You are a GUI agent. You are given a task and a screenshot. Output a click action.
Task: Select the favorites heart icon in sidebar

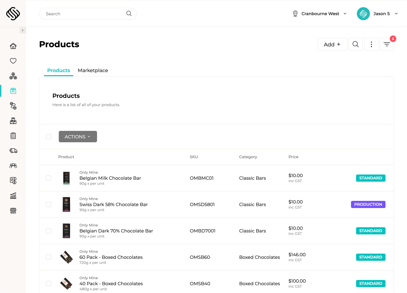[x=13, y=61]
